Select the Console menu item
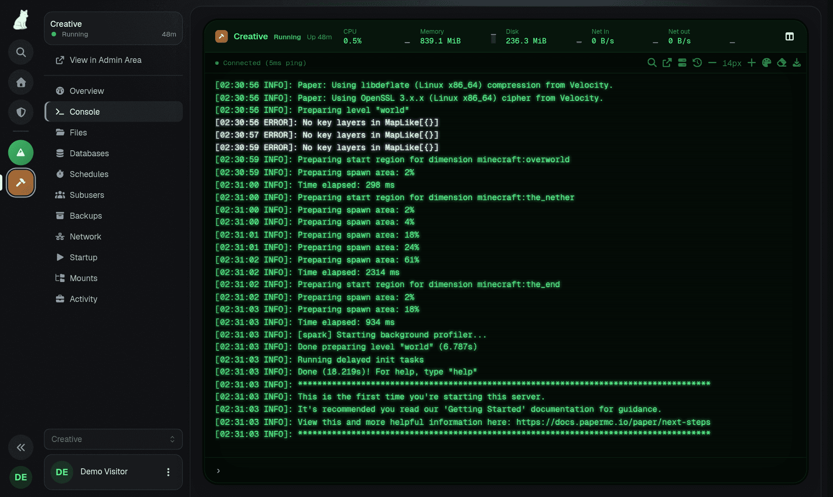The image size is (833, 497). click(x=113, y=112)
